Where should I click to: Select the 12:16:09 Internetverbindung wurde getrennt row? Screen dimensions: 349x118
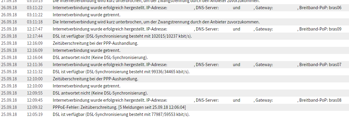(174, 50)
